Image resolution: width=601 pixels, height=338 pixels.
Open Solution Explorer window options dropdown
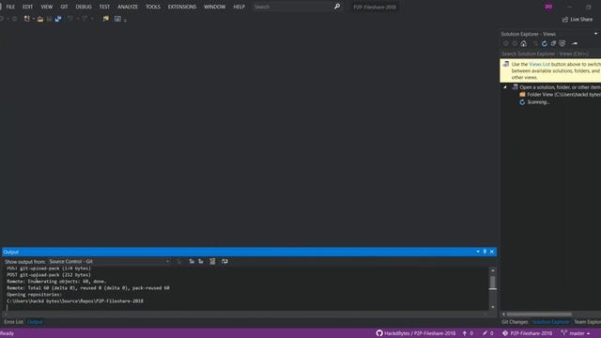tap(595, 34)
